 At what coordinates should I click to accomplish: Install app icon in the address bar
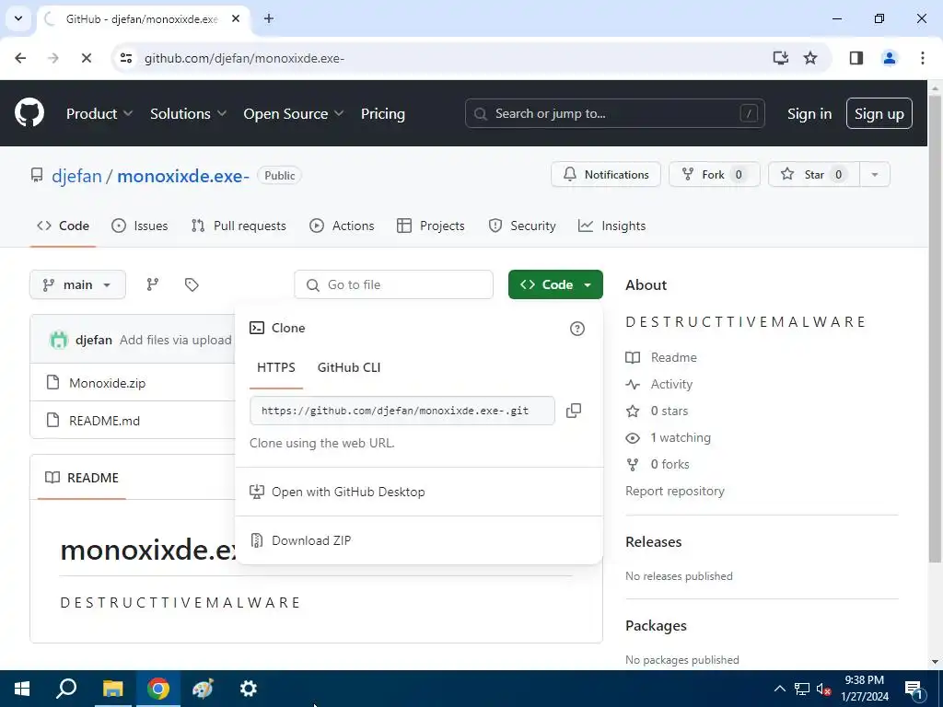click(x=781, y=58)
